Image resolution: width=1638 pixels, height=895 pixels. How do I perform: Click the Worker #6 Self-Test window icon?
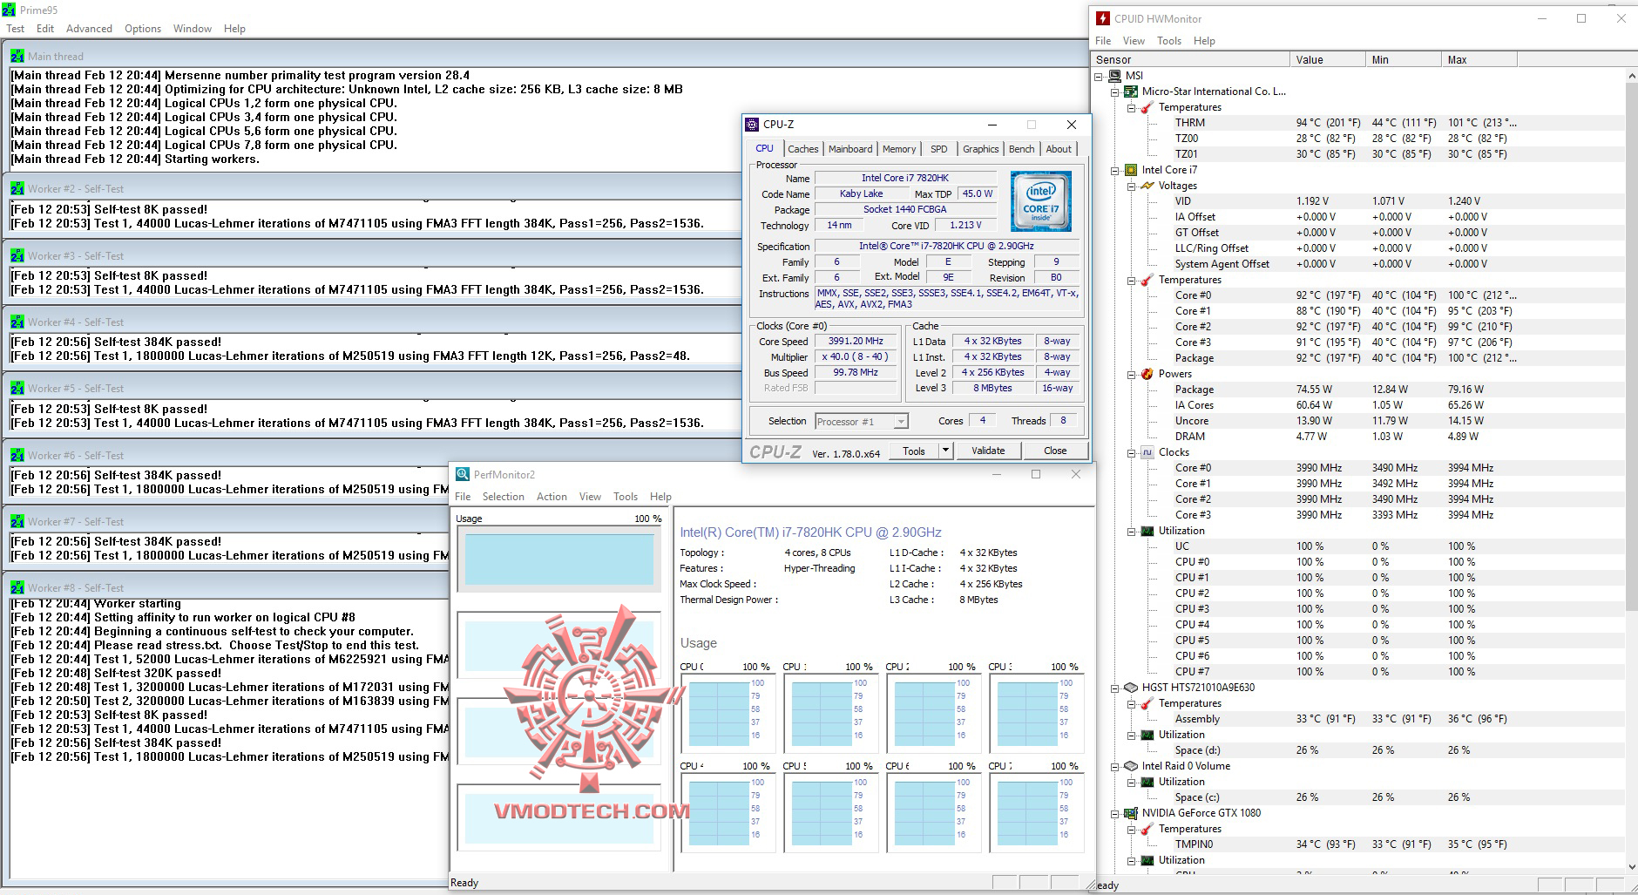[x=17, y=455]
